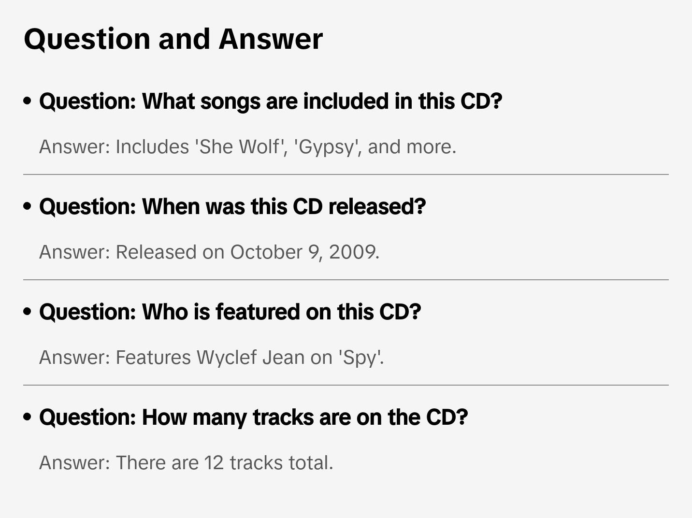Click 'Spy' in the featured artist answer
Screen dimensions: 692x518
point(360,357)
